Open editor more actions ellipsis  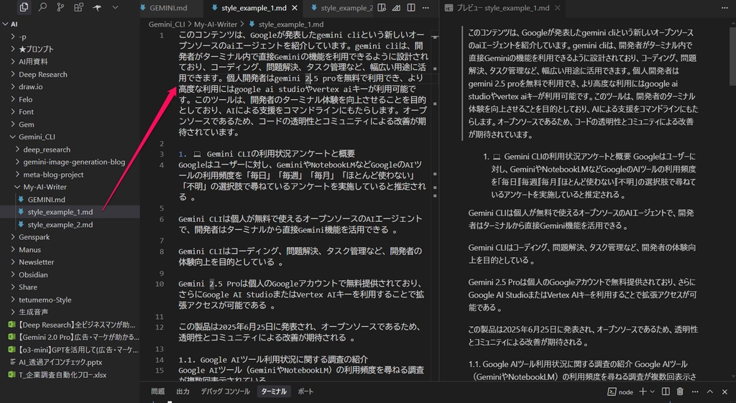[425, 7]
